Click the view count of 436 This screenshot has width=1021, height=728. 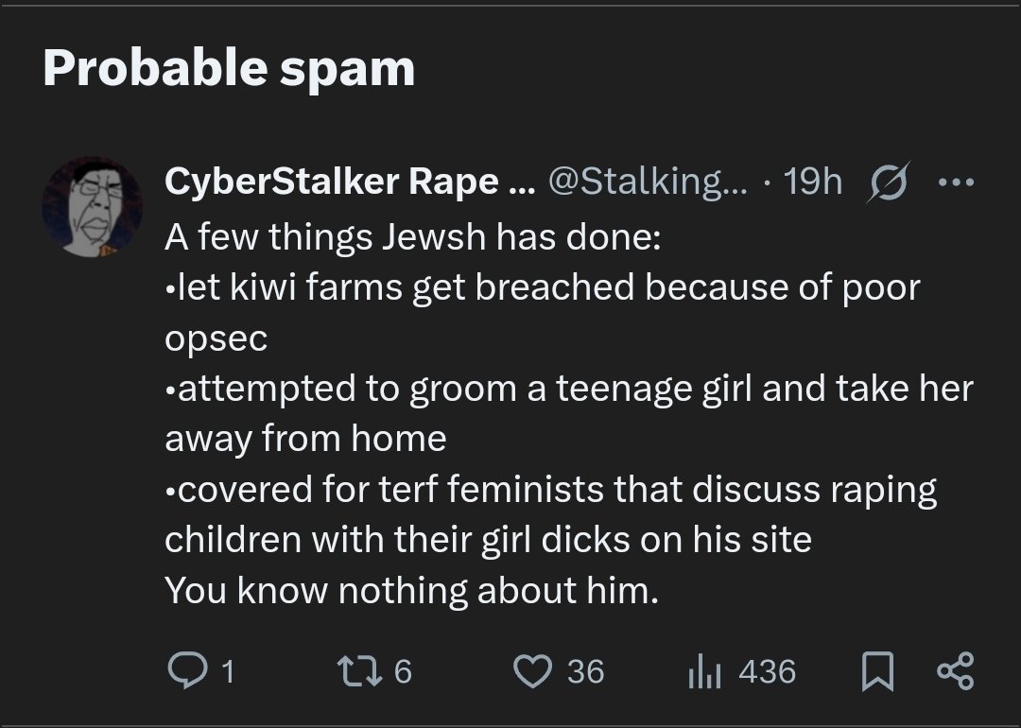[x=767, y=671]
